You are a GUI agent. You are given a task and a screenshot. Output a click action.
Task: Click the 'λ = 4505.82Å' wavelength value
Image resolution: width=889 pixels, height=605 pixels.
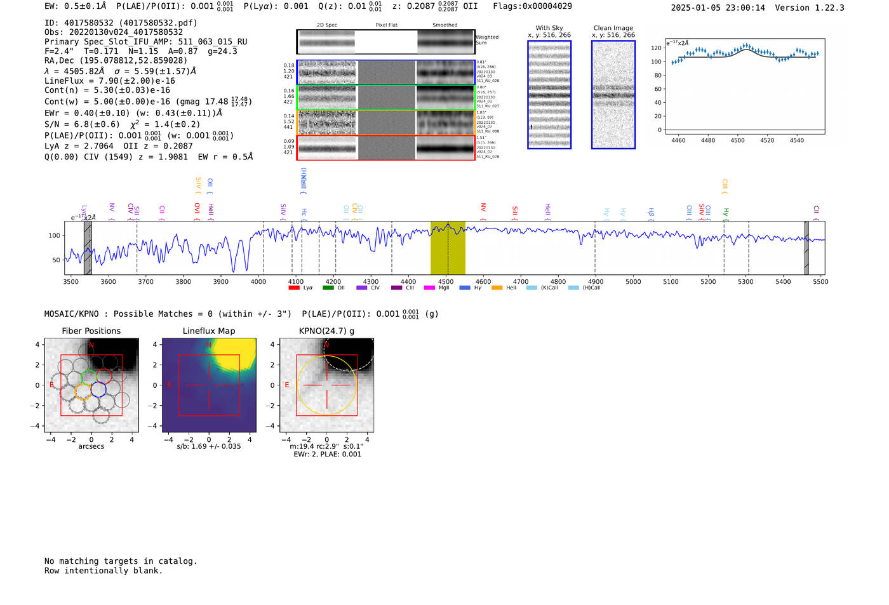click(76, 71)
